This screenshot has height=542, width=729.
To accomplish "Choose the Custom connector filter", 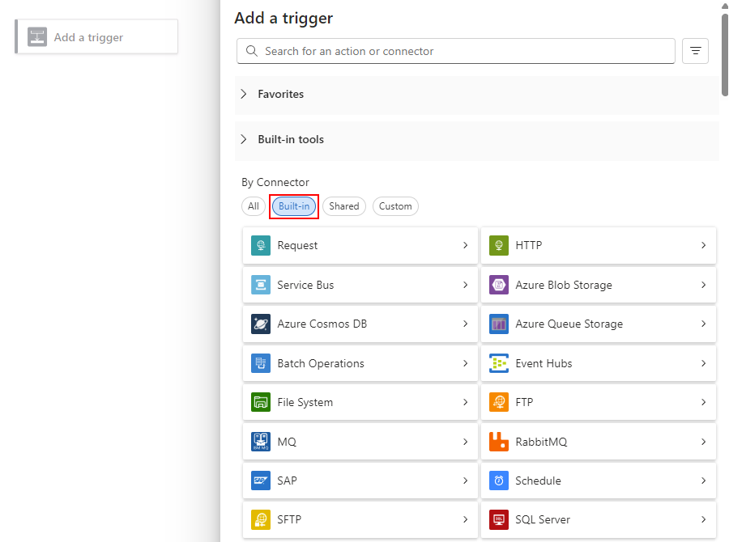I will click(395, 206).
